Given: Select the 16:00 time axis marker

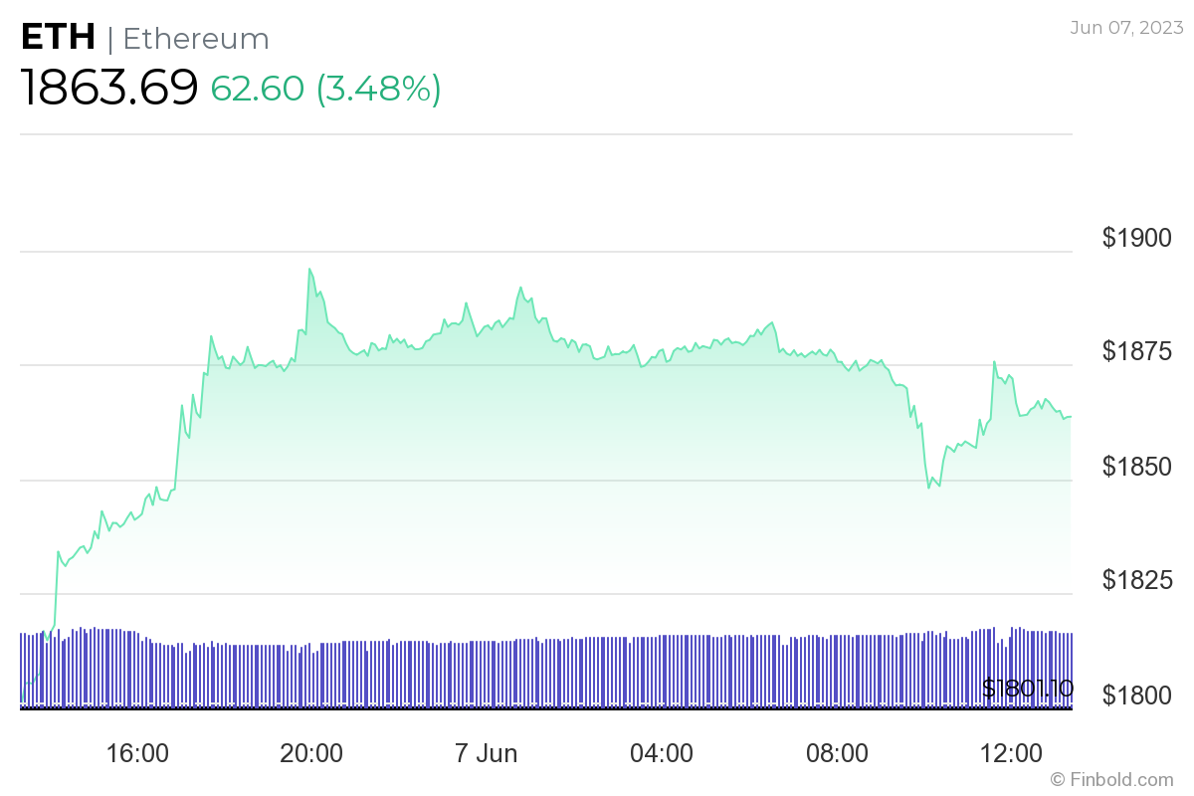Looking at the screenshot, I should click(x=137, y=753).
